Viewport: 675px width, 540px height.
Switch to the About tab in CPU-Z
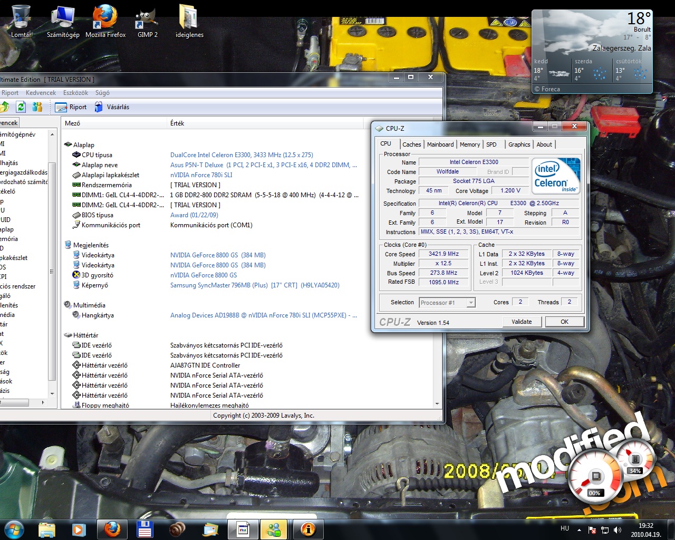tap(544, 144)
